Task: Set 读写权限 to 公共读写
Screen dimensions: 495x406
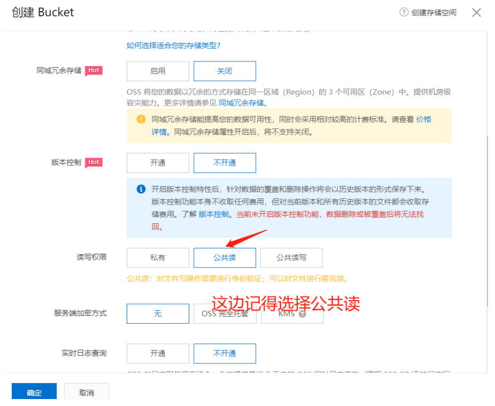Action: (x=291, y=257)
